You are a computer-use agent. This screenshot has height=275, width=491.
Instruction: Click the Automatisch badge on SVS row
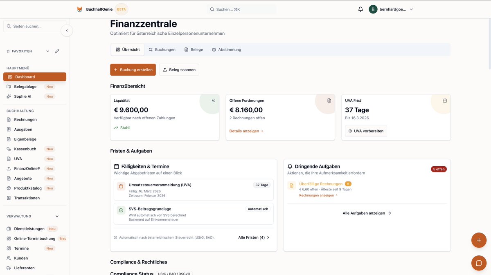(x=258, y=209)
